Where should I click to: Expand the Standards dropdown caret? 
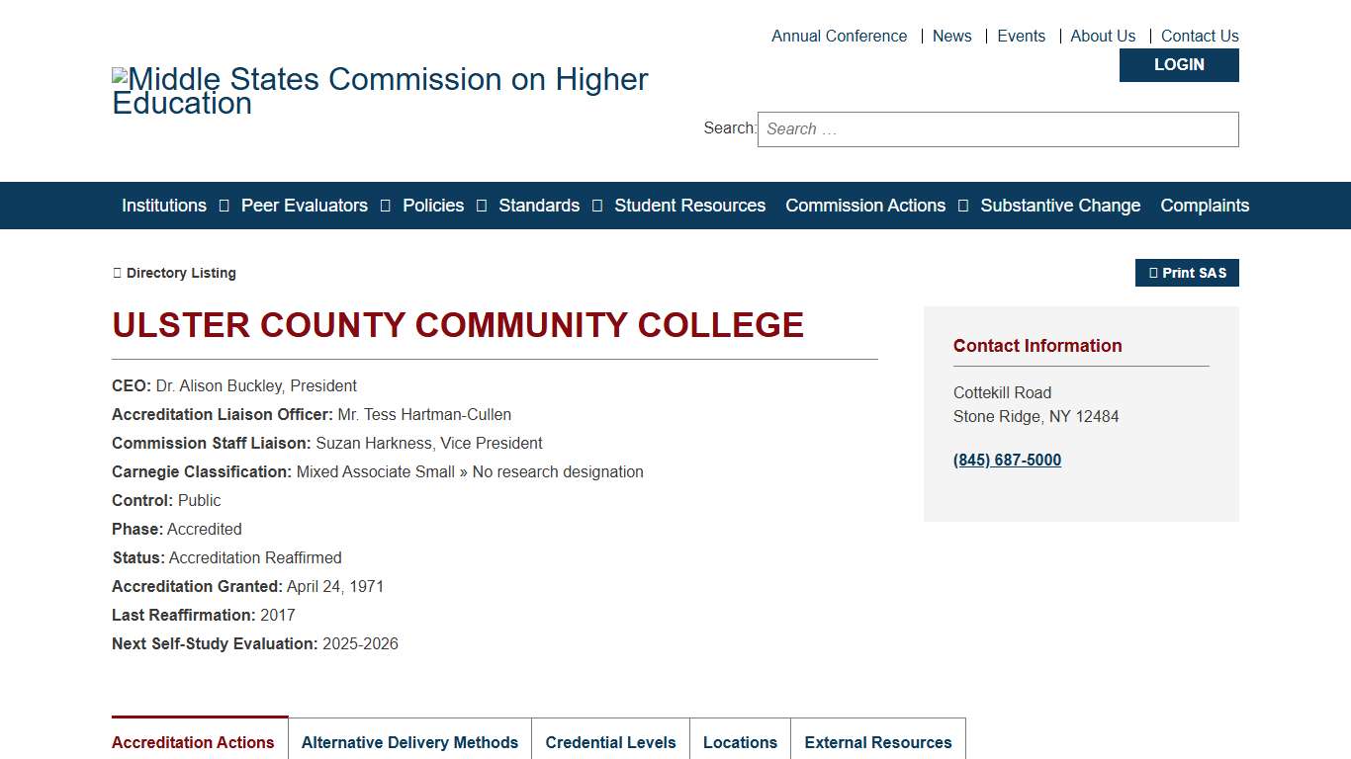[597, 206]
